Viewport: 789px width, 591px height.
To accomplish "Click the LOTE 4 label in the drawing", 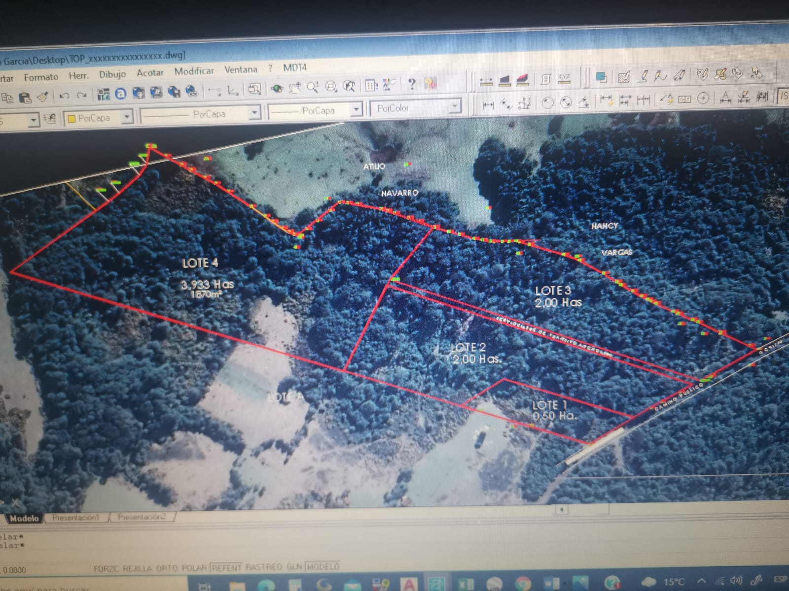I will [200, 263].
